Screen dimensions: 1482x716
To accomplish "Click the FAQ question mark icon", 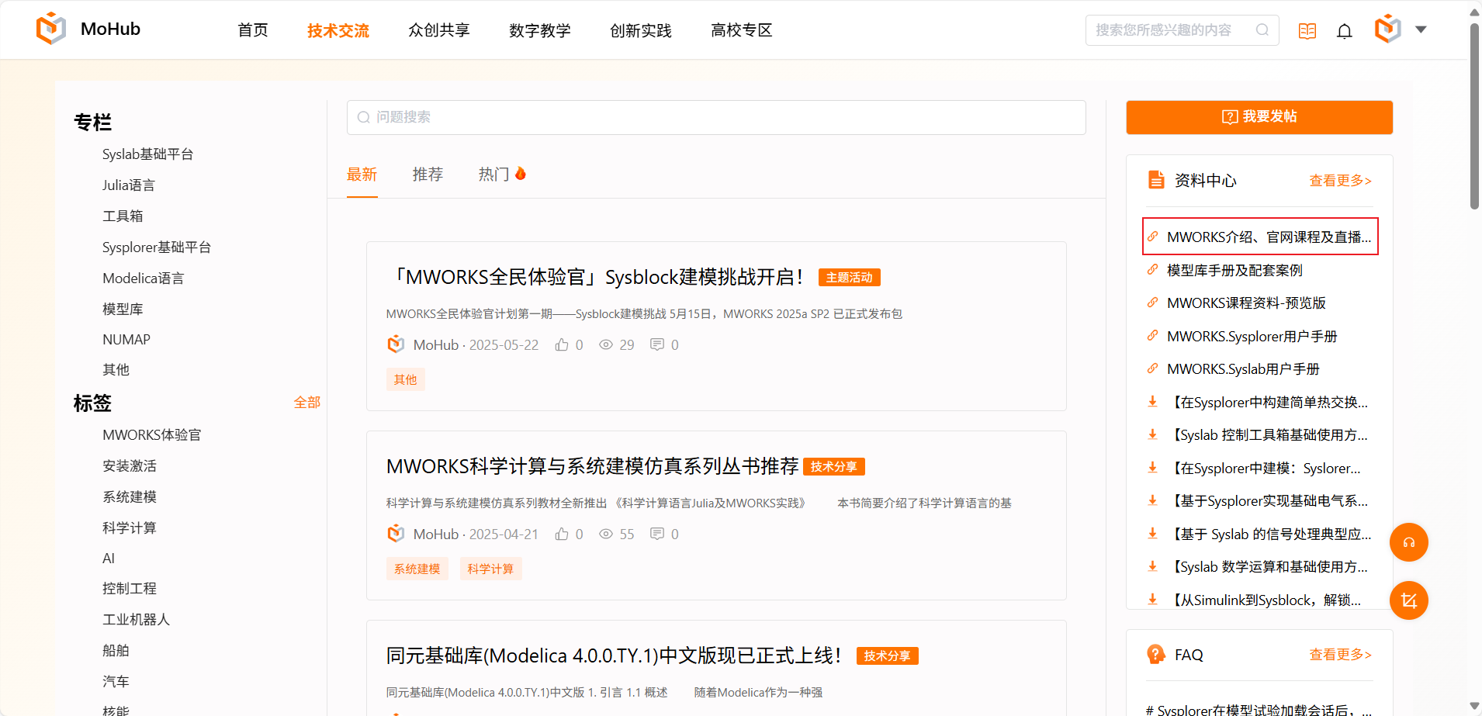I will coord(1156,655).
